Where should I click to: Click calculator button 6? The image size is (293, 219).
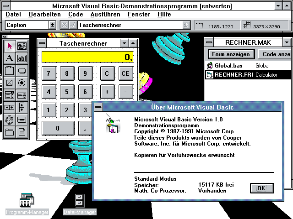pyautogui.click(x=86, y=92)
